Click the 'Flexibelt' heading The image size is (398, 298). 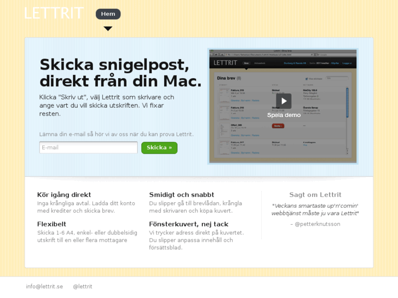pyautogui.click(x=51, y=224)
